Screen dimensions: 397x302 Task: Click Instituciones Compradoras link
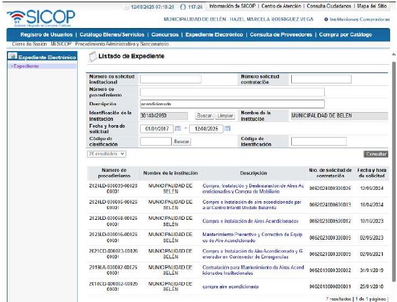(x=360, y=19)
